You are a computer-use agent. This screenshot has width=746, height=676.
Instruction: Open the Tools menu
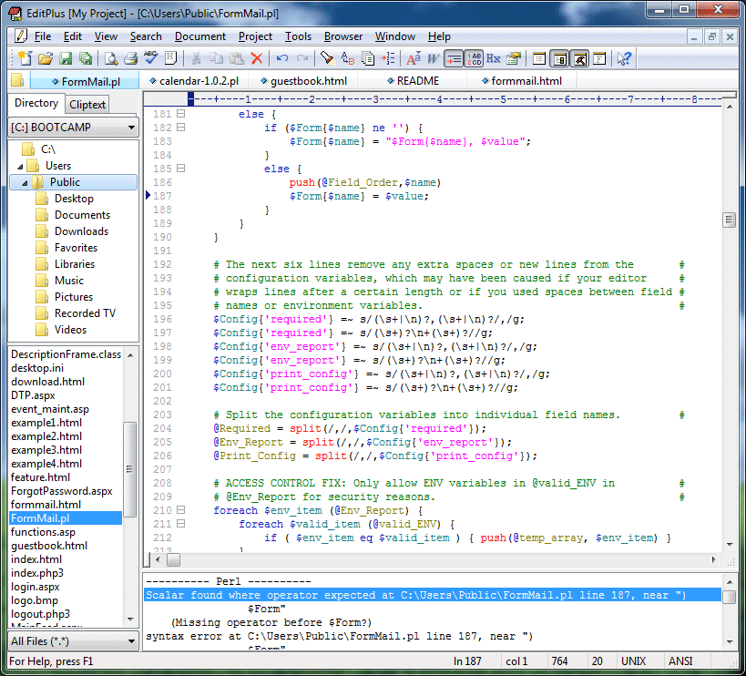click(x=298, y=36)
